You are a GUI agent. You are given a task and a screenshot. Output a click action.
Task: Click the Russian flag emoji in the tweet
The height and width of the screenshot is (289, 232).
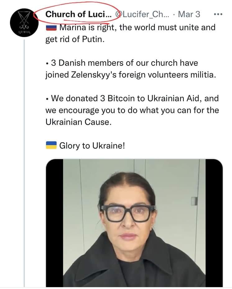pos(51,28)
